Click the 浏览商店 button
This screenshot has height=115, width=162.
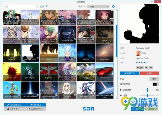click(36, 105)
